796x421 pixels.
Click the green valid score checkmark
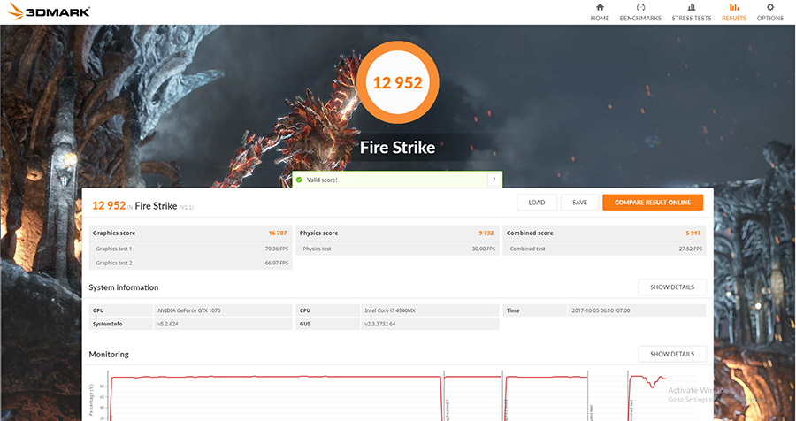coord(301,180)
